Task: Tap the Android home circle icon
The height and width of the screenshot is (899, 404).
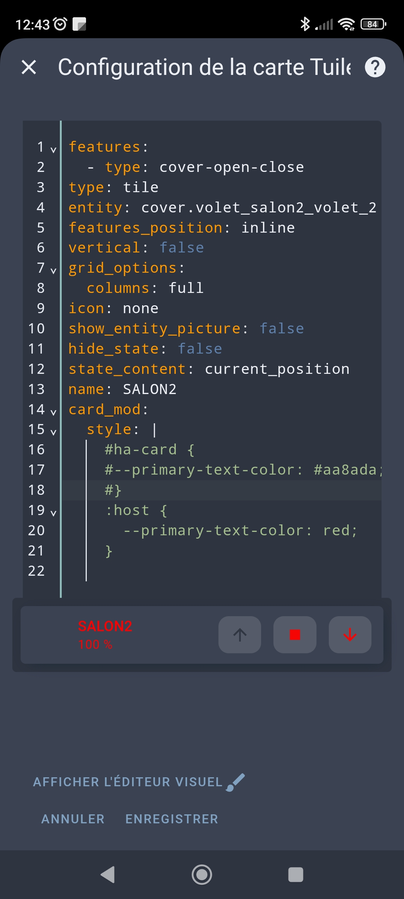Action: [202, 875]
